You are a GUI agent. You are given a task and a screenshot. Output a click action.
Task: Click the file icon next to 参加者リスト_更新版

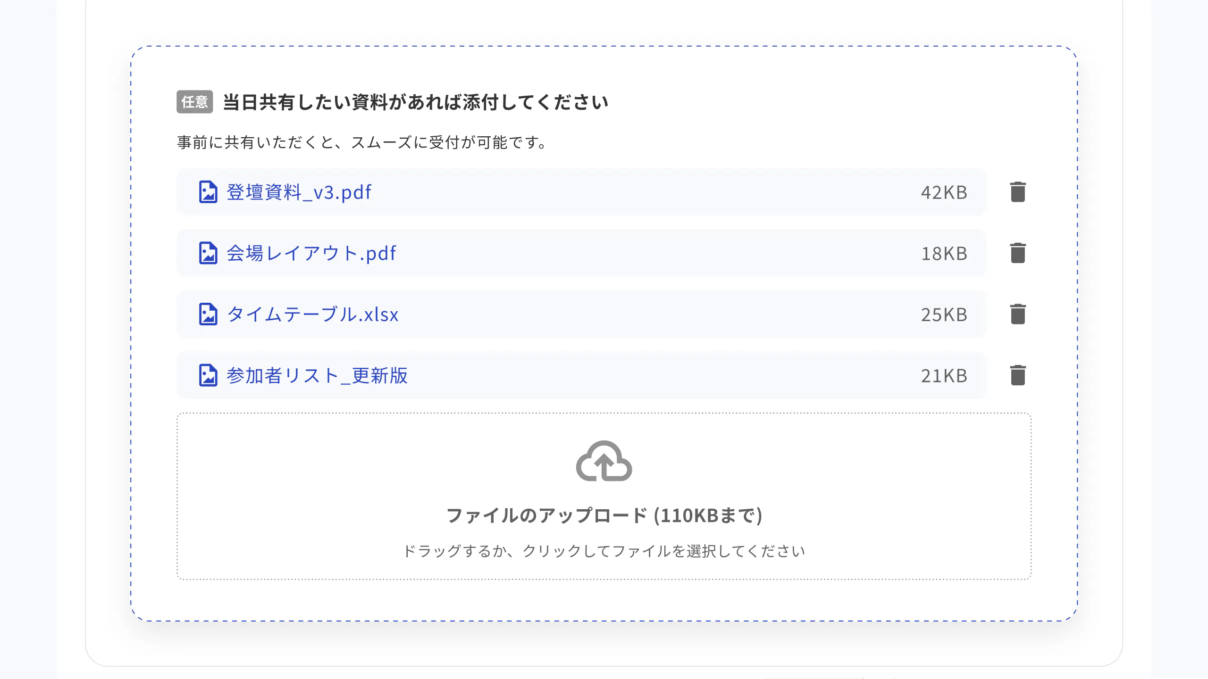point(208,376)
